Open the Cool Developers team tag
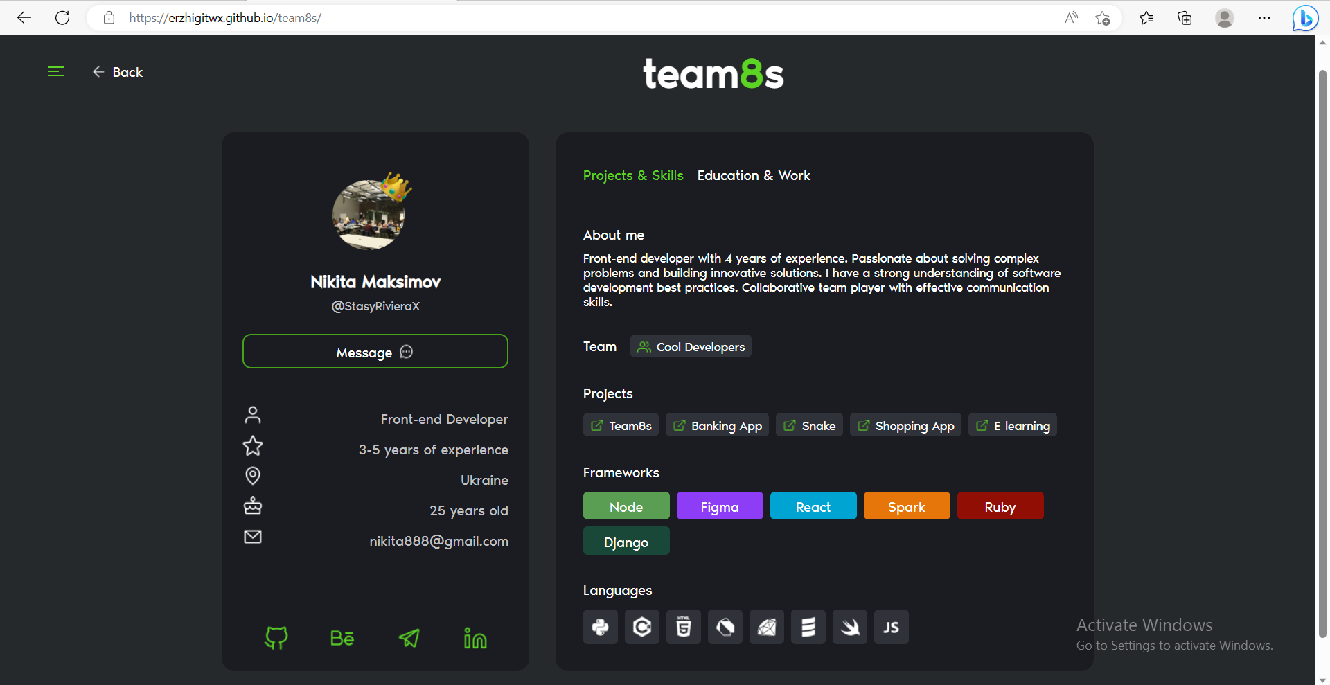Image resolution: width=1330 pixels, height=685 pixels. tap(691, 346)
